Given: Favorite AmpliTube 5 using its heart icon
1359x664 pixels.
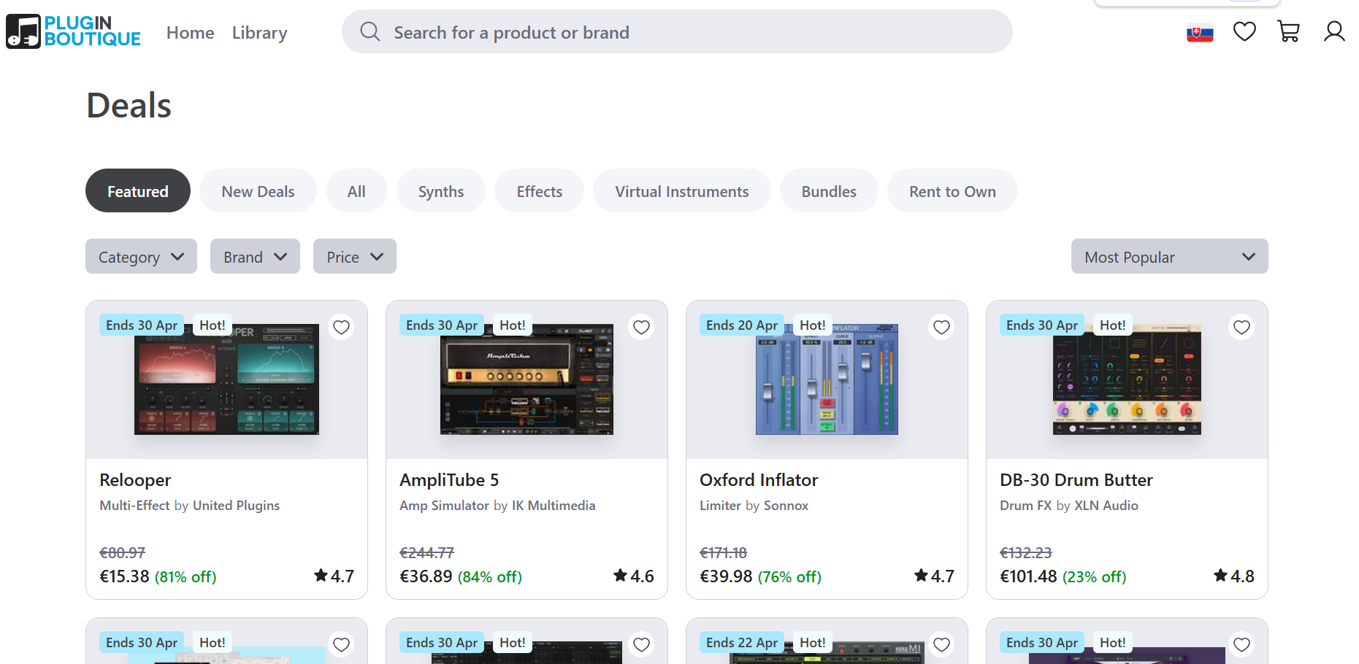Looking at the screenshot, I should [x=641, y=327].
